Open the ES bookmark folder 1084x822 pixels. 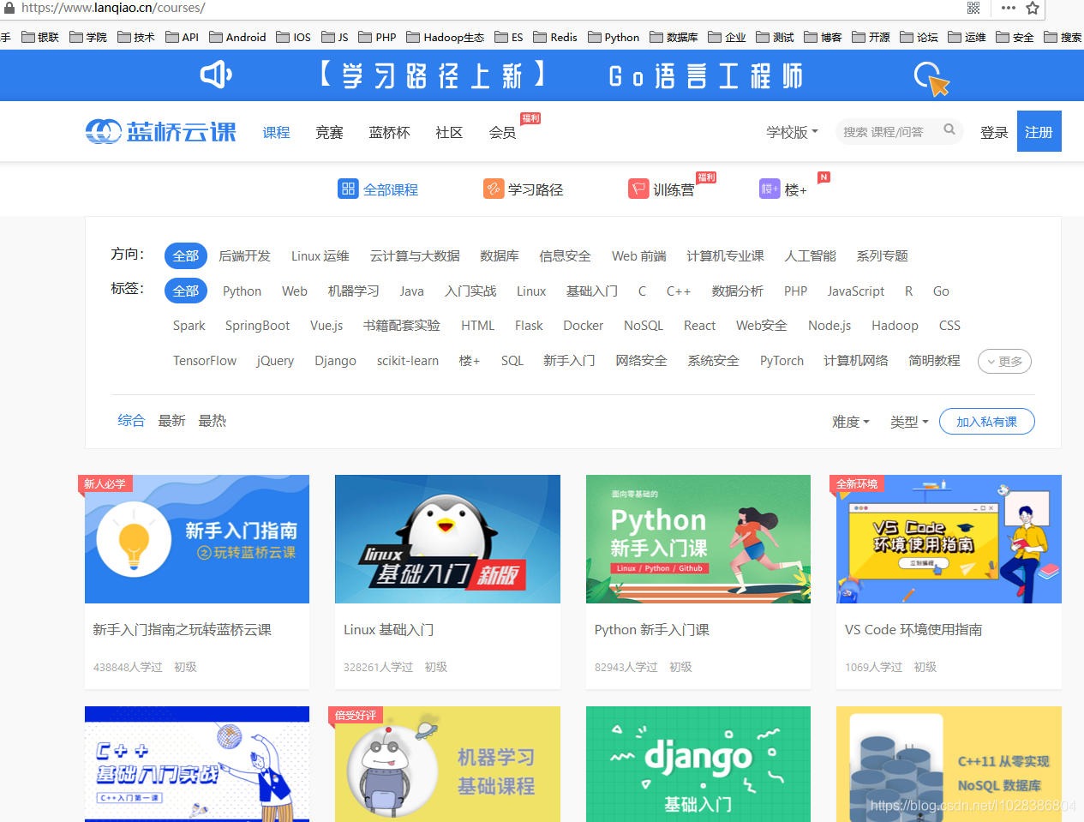508,37
